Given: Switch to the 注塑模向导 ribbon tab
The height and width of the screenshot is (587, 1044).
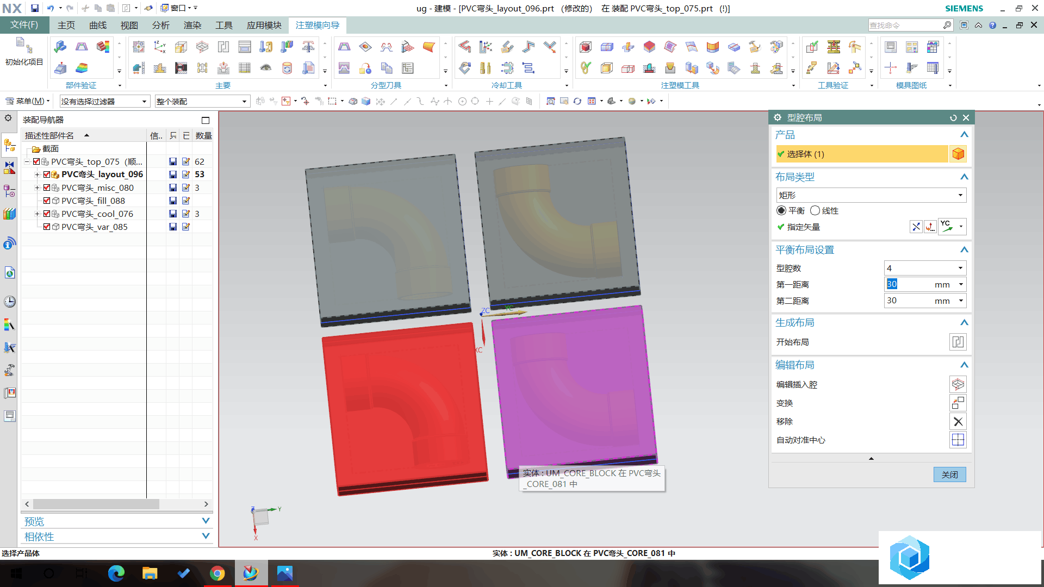Looking at the screenshot, I should click(x=318, y=25).
